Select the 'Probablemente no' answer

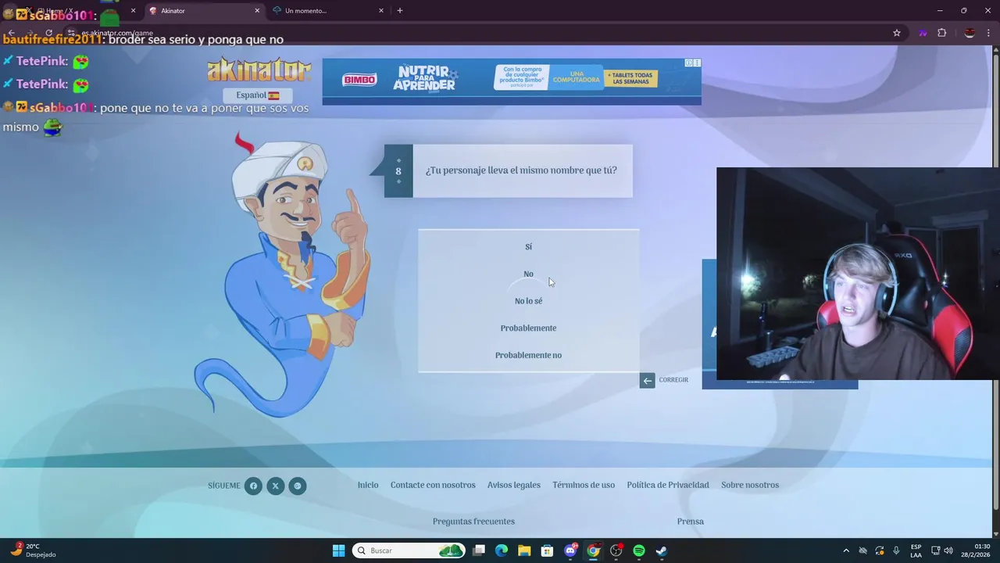click(x=528, y=355)
